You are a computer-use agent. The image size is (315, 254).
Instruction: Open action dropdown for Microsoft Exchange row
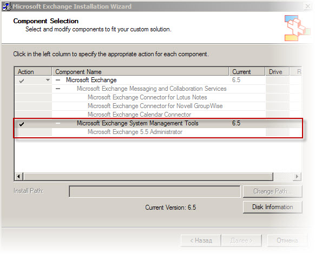(x=48, y=80)
